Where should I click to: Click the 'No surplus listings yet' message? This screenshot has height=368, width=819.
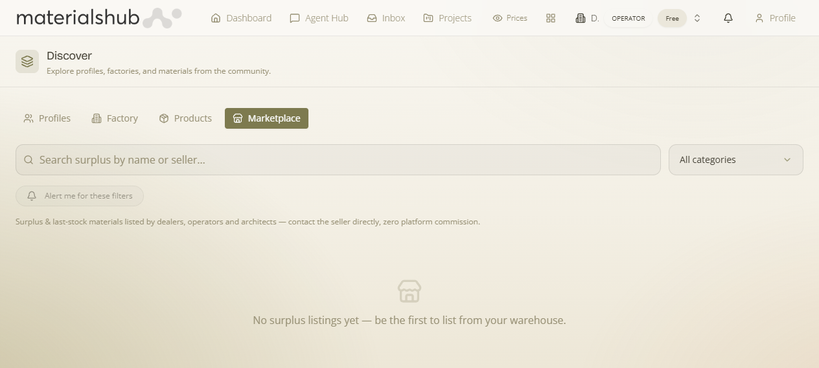pos(409,320)
